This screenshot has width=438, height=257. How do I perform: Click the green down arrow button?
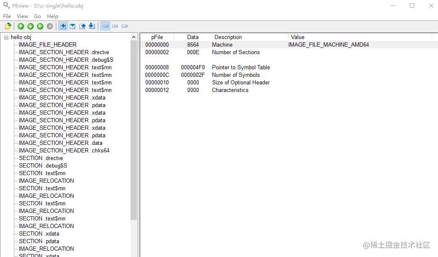[31, 26]
